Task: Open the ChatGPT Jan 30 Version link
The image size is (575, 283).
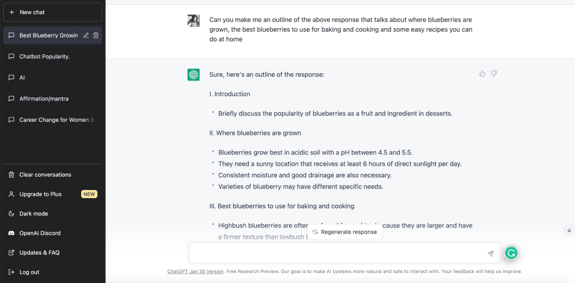Action: pos(195,272)
